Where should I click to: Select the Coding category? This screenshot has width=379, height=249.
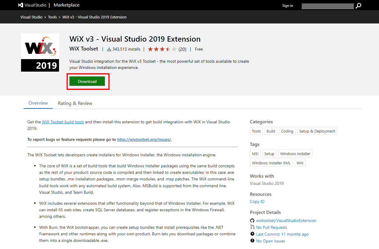pos(287,131)
